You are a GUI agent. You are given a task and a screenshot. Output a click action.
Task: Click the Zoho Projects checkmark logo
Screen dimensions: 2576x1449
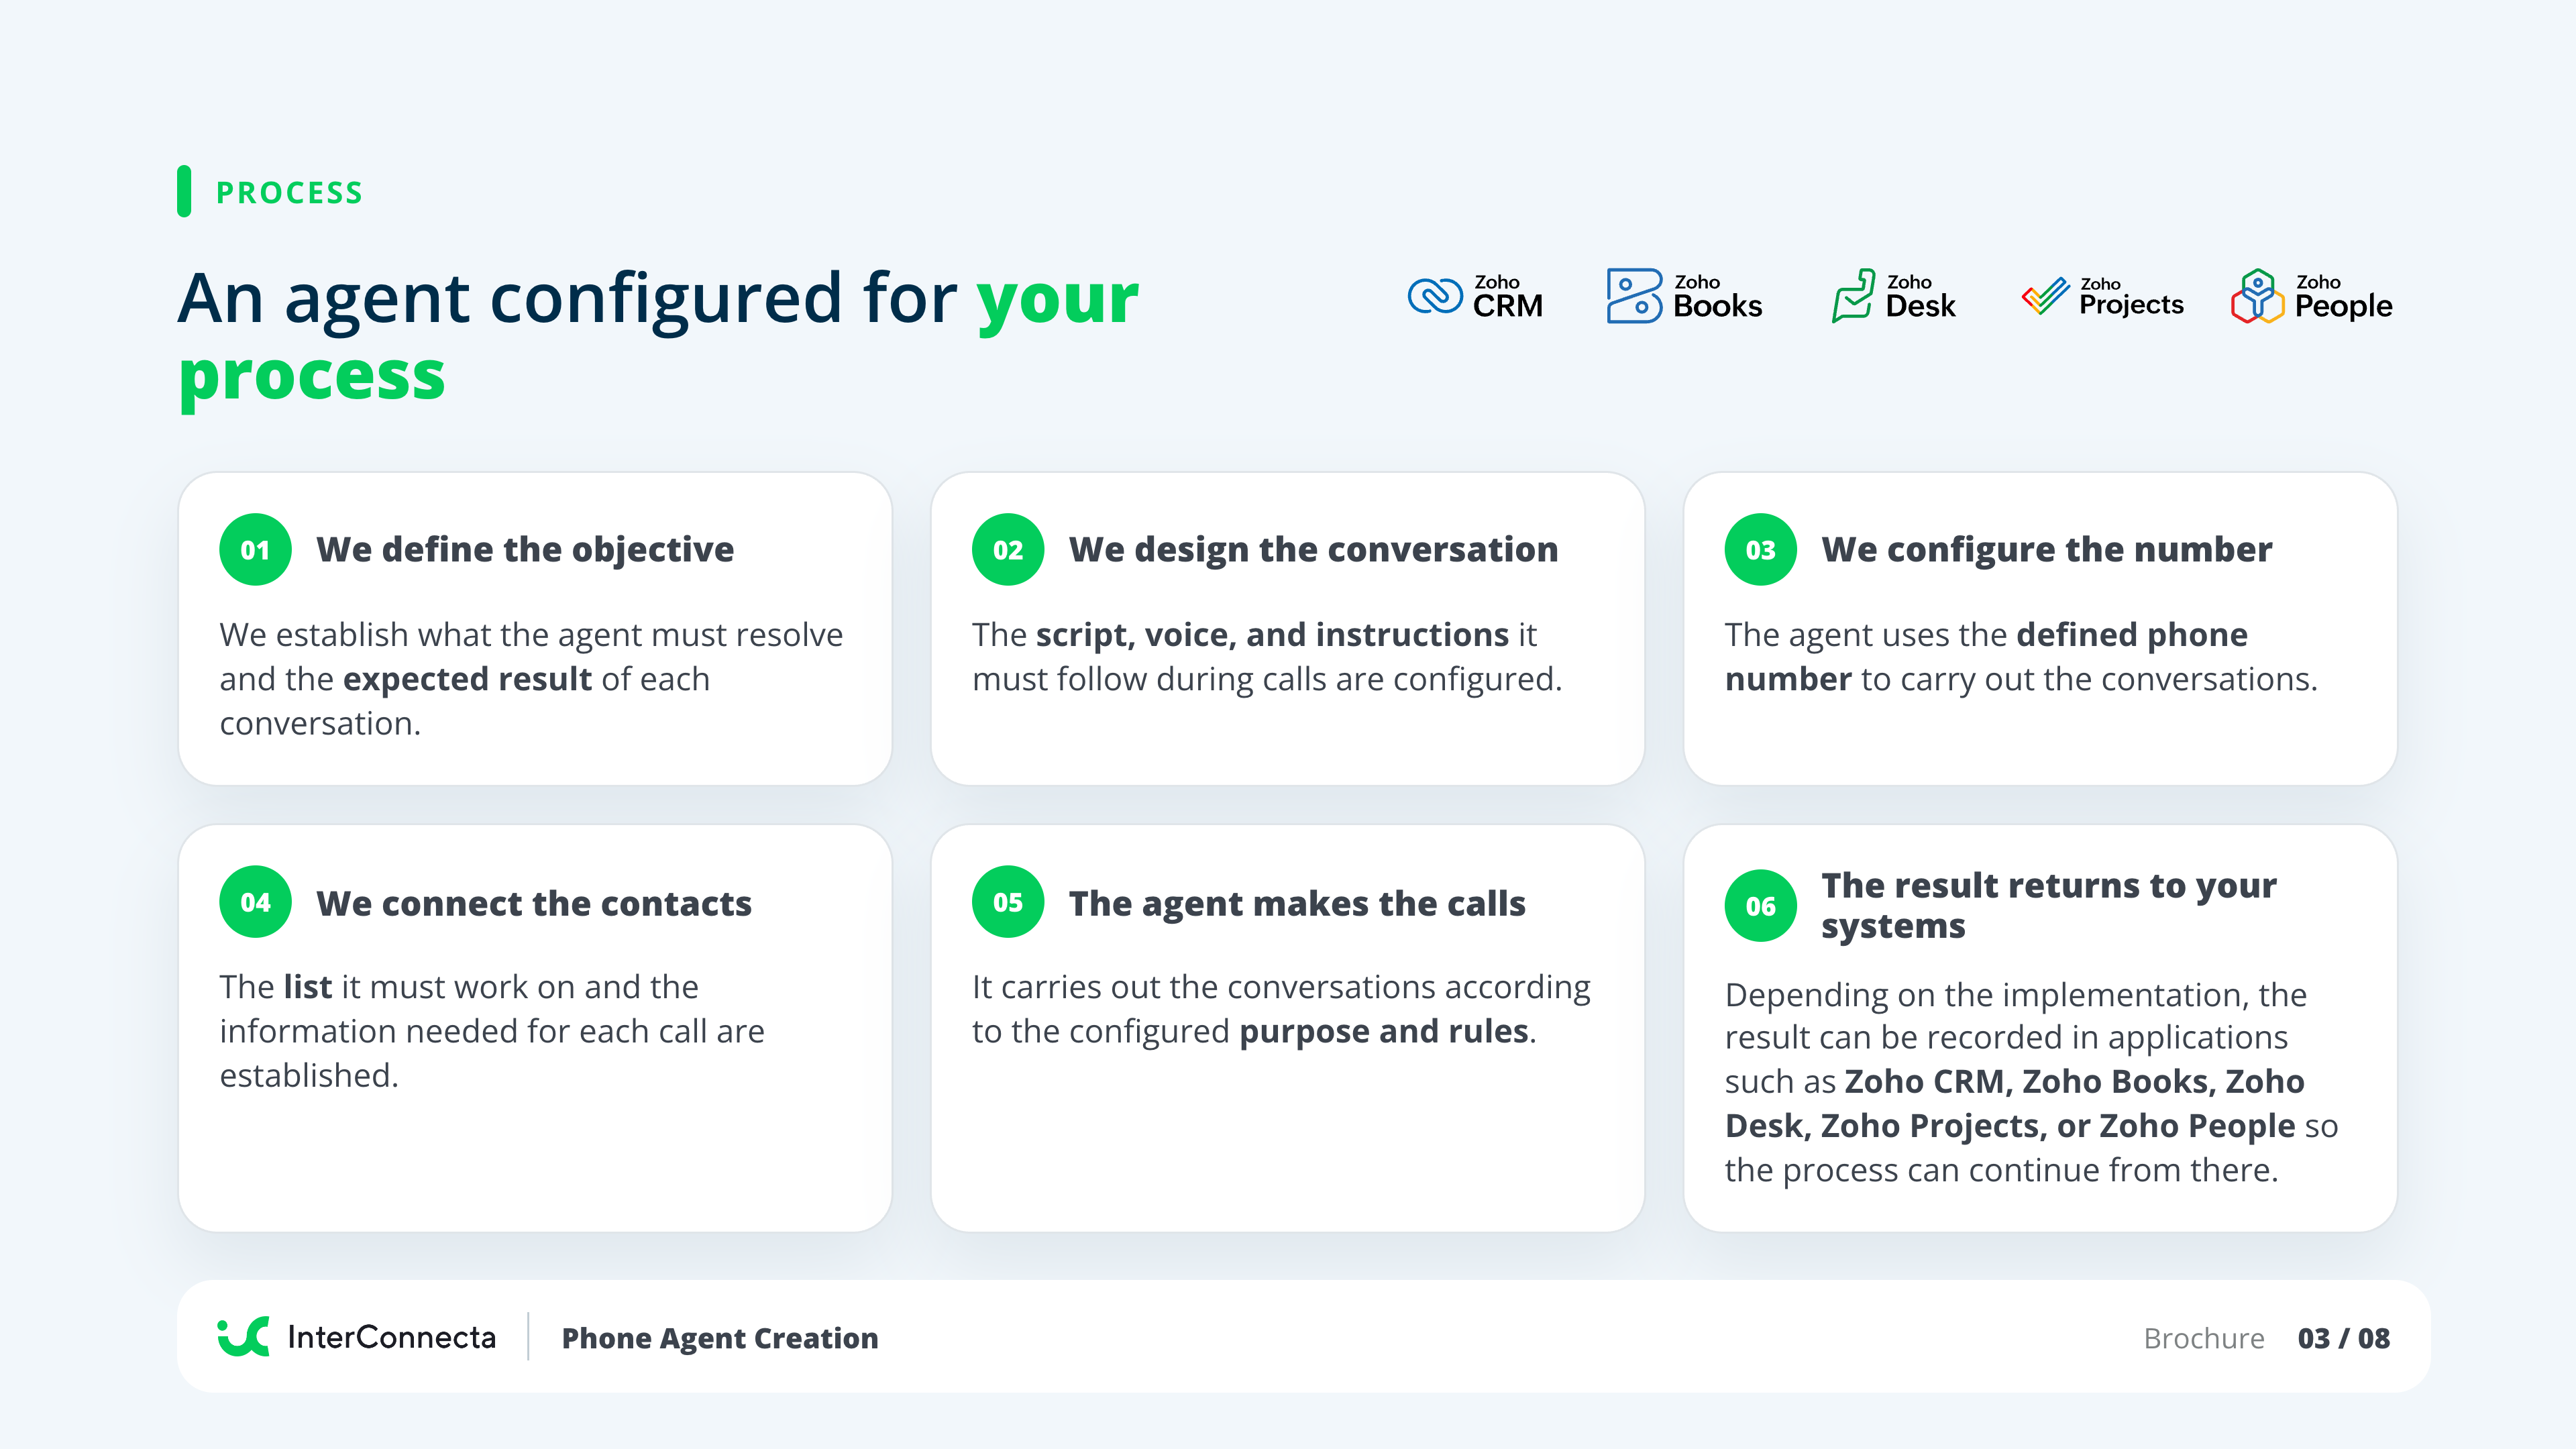click(x=2045, y=296)
